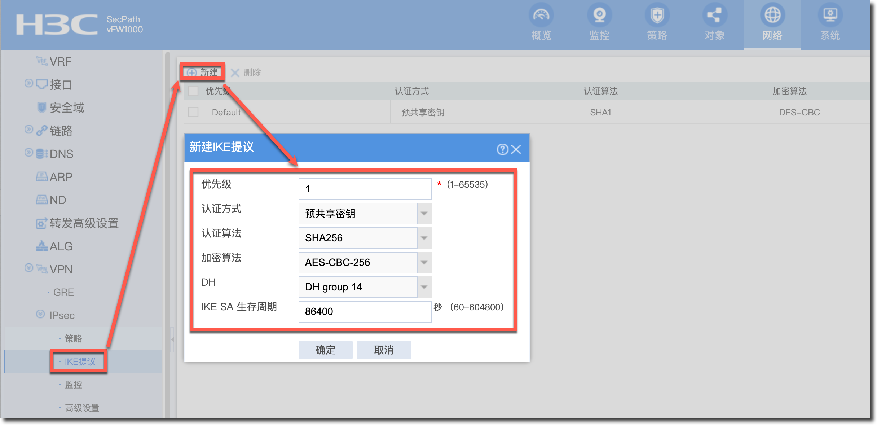Viewport: 877px width, 425px height.
Task: Click the help question mark in dialog
Action: (x=502, y=149)
